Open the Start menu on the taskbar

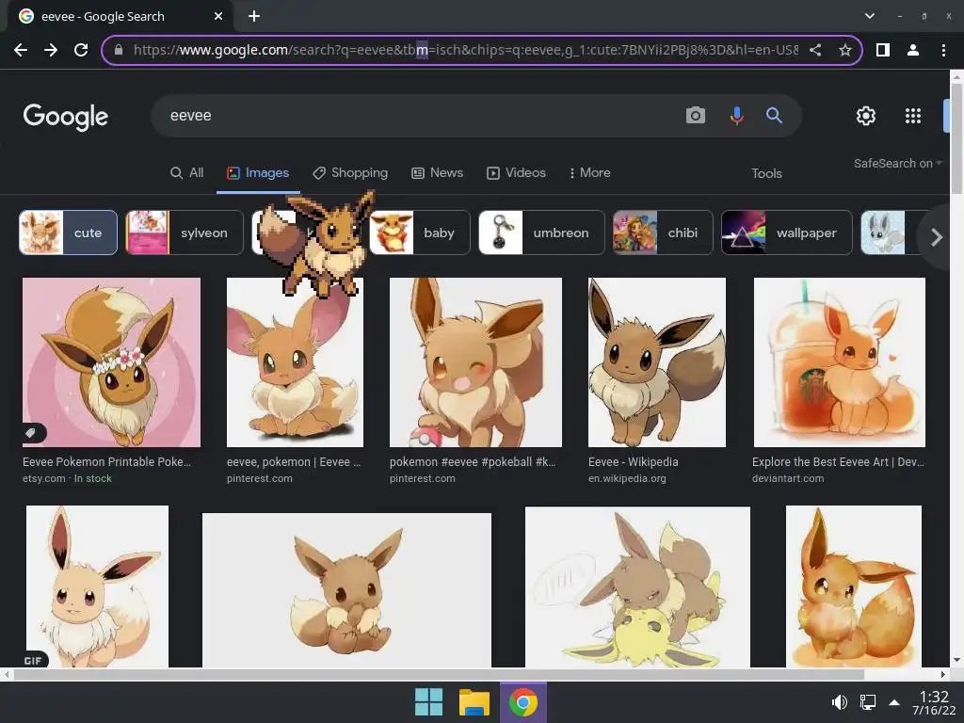[x=428, y=702]
